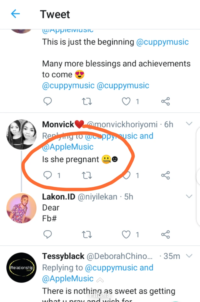Reply to Lakon.ID's tweet
Screen dimensions: 200x302
[x=48, y=235]
